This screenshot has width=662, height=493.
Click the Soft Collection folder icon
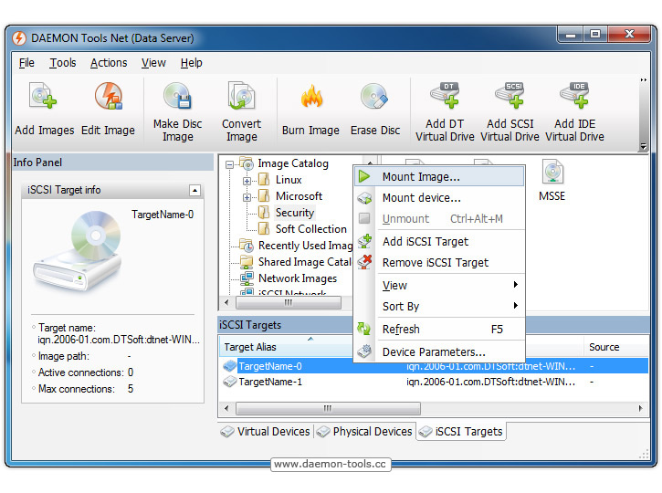tap(264, 229)
